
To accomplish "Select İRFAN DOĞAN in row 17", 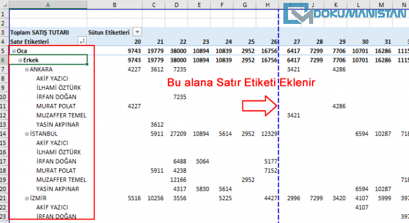I will (x=56, y=162).
